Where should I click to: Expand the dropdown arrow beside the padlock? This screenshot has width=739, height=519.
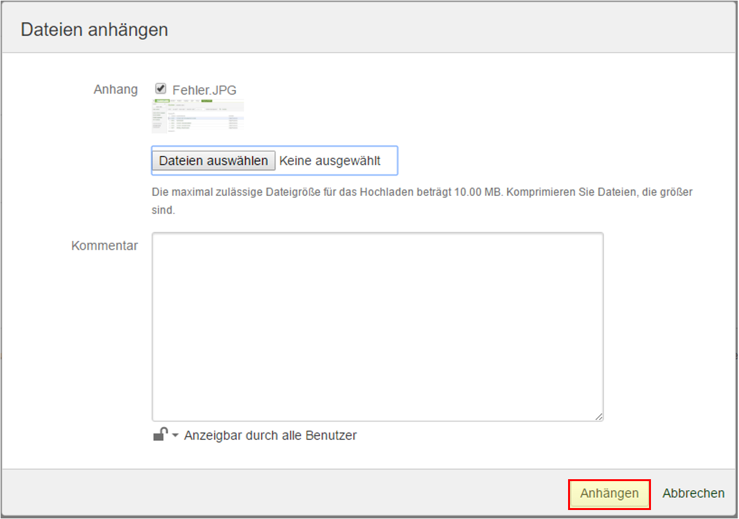pos(175,435)
